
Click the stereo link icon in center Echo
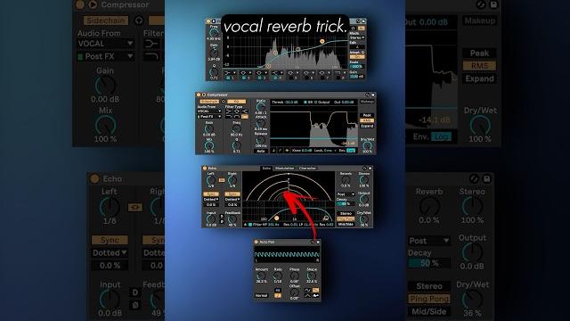point(222,180)
